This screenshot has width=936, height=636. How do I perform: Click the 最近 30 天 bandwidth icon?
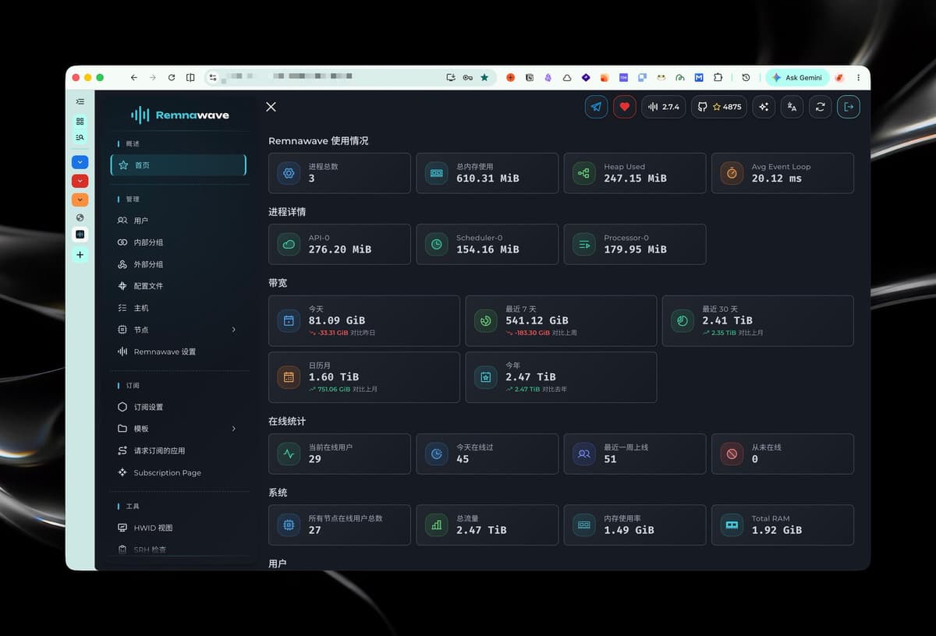(682, 320)
